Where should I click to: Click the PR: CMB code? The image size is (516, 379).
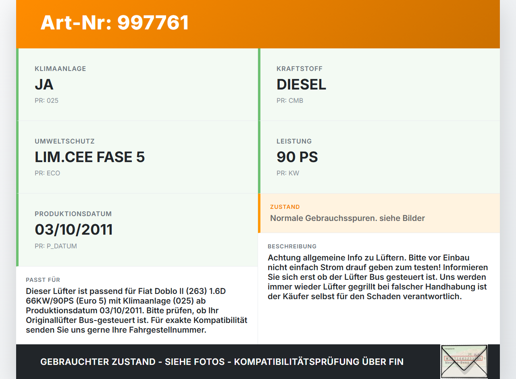click(290, 100)
